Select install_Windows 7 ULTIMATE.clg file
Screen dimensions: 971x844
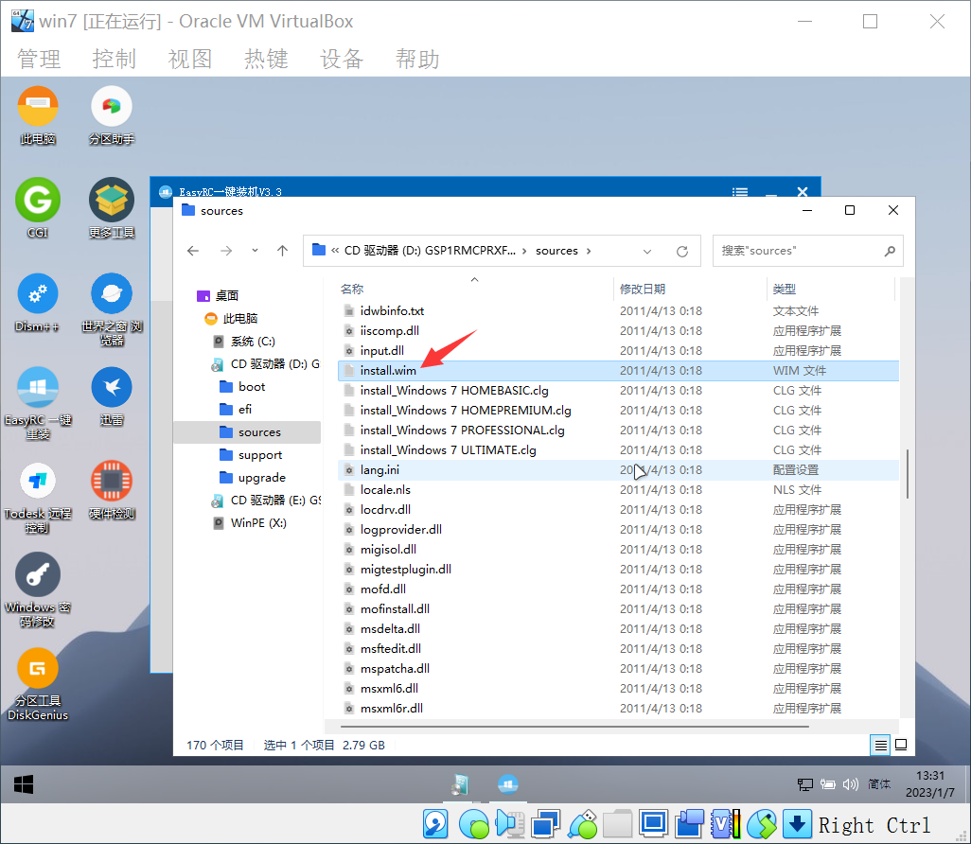coord(618,449)
